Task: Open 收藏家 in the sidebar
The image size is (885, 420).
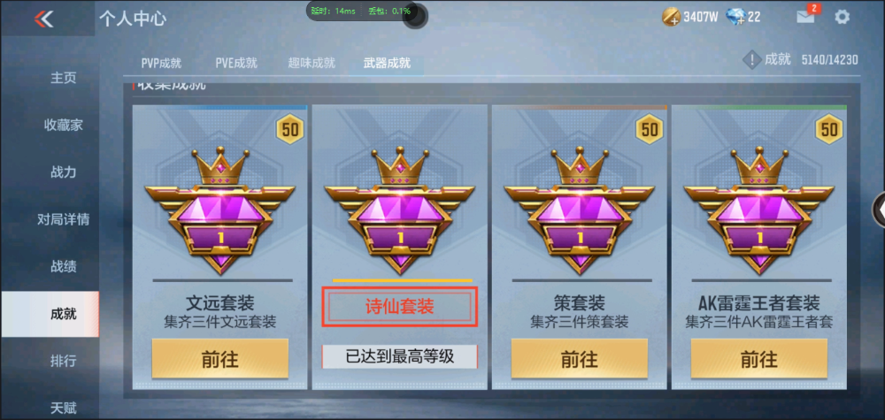Action: click(63, 126)
